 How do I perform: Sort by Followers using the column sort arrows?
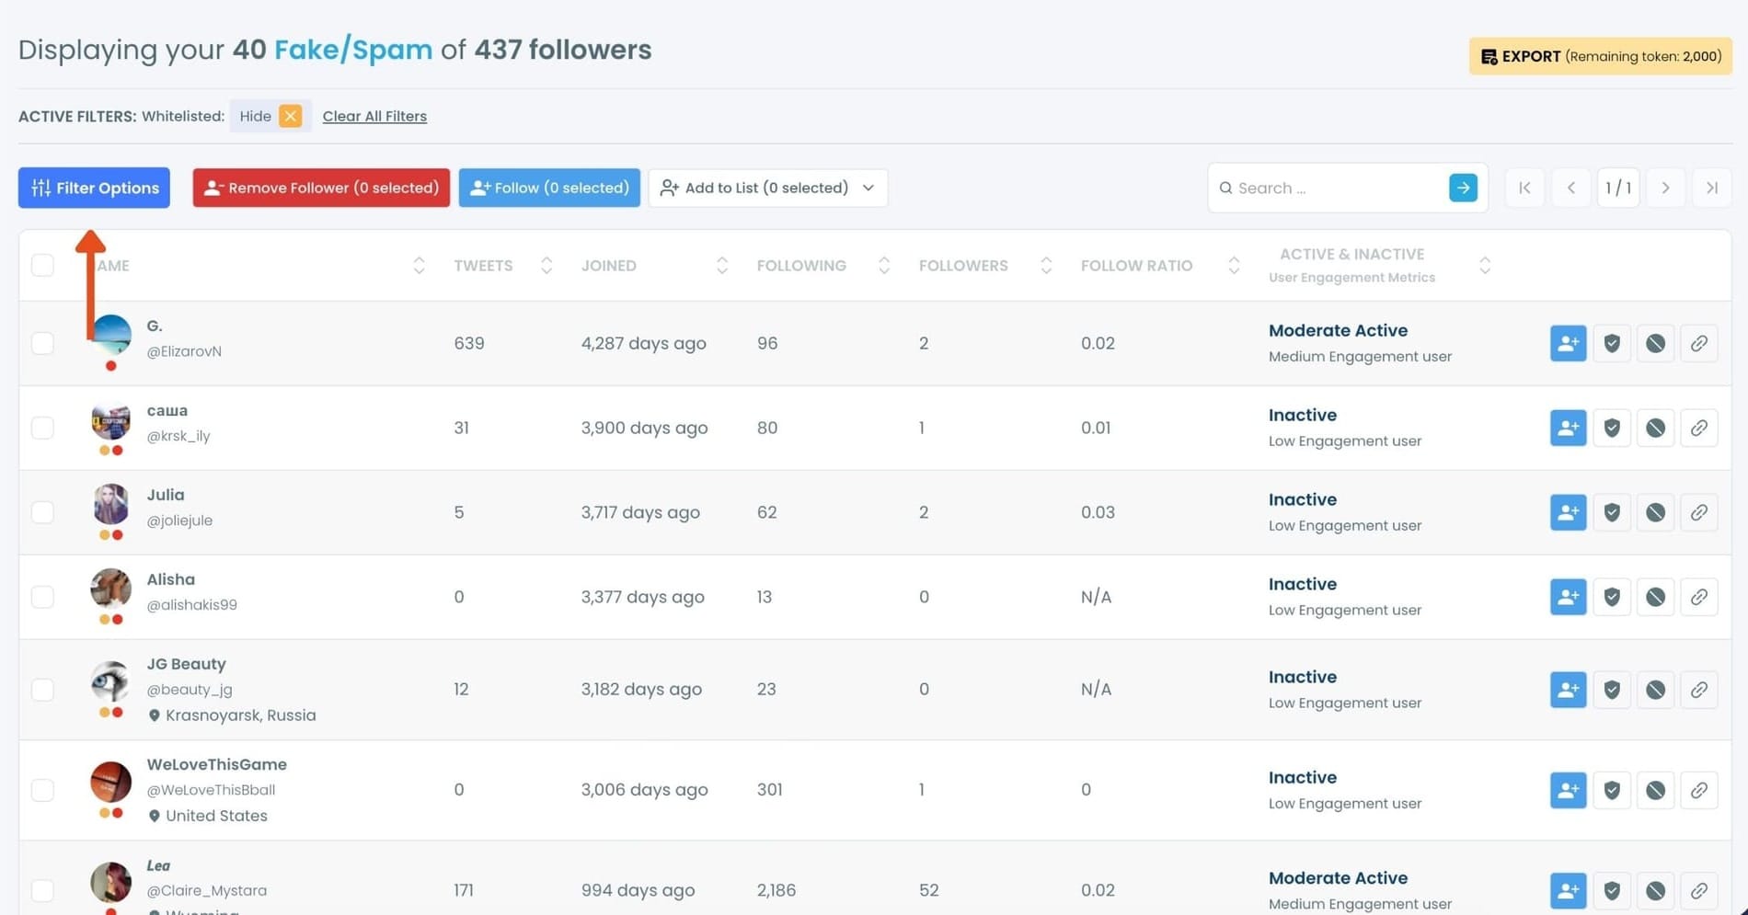[x=1046, y=265]
